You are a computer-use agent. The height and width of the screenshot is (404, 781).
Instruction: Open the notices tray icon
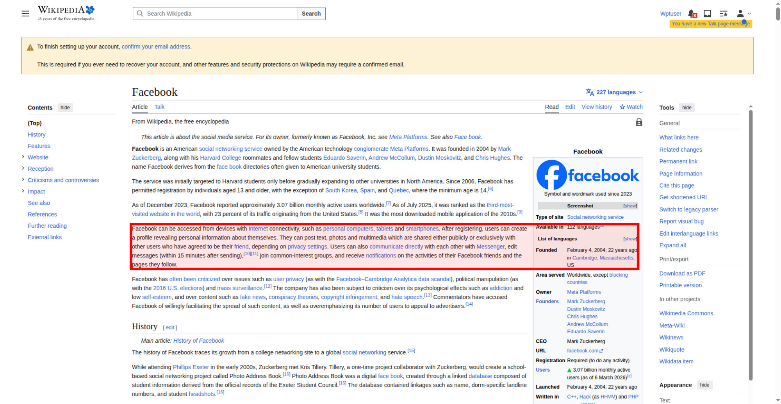coord(707,14)
